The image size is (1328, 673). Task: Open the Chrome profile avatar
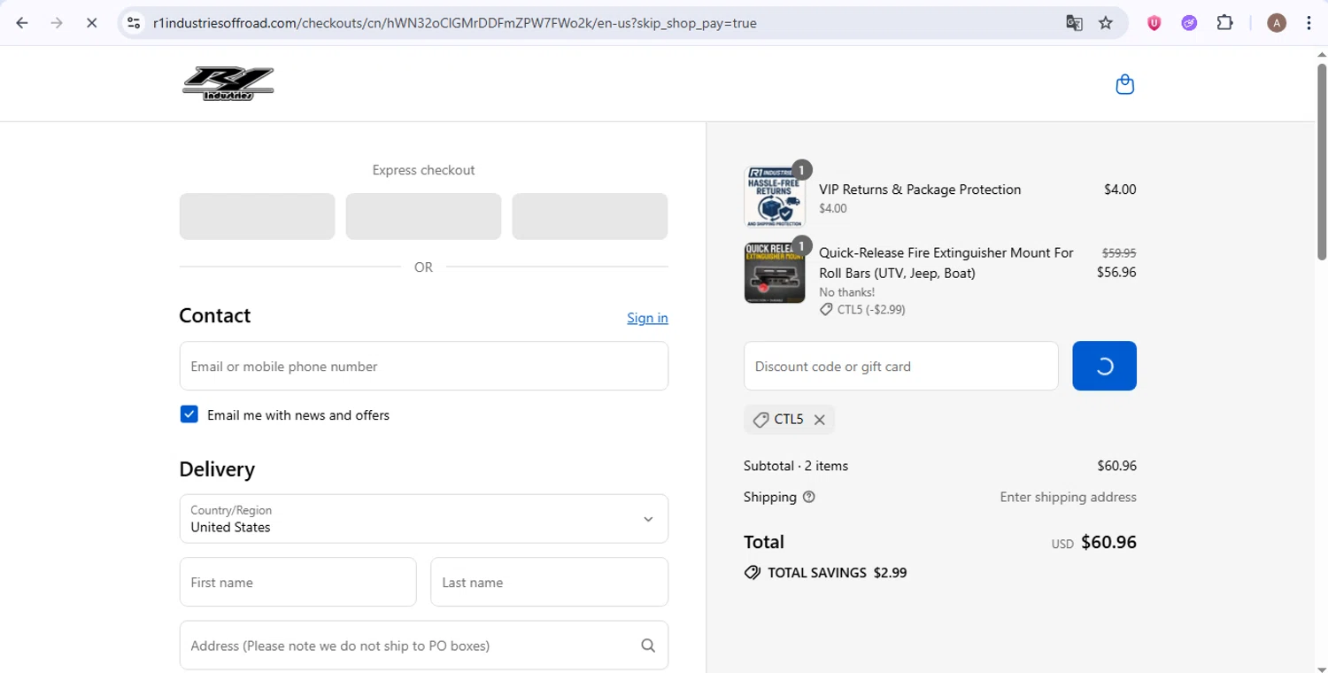(x=1276, y=23)
